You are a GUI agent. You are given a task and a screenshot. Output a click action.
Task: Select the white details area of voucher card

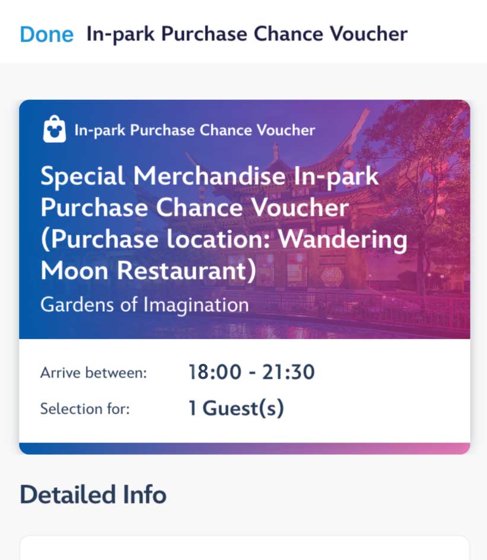244,391
